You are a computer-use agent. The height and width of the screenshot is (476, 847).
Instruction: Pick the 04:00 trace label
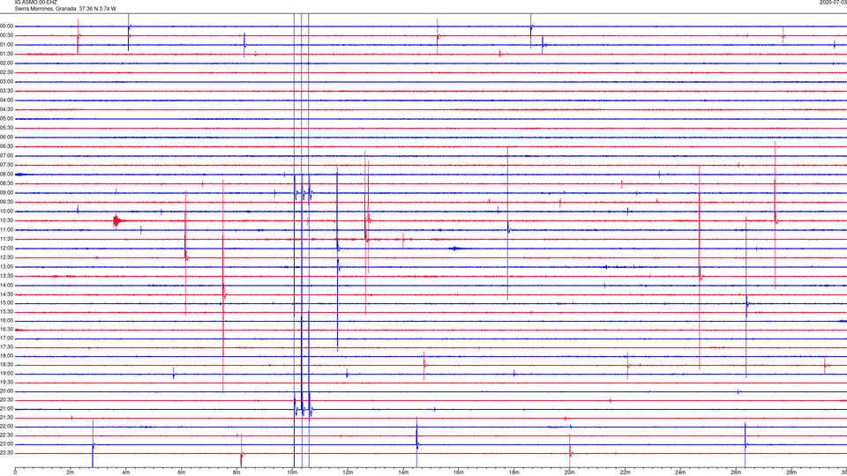click(x=6, y=100)
